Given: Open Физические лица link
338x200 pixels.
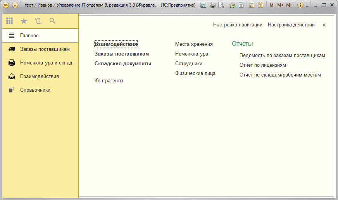Looking at the screenshot, I should tap(195, 73).
